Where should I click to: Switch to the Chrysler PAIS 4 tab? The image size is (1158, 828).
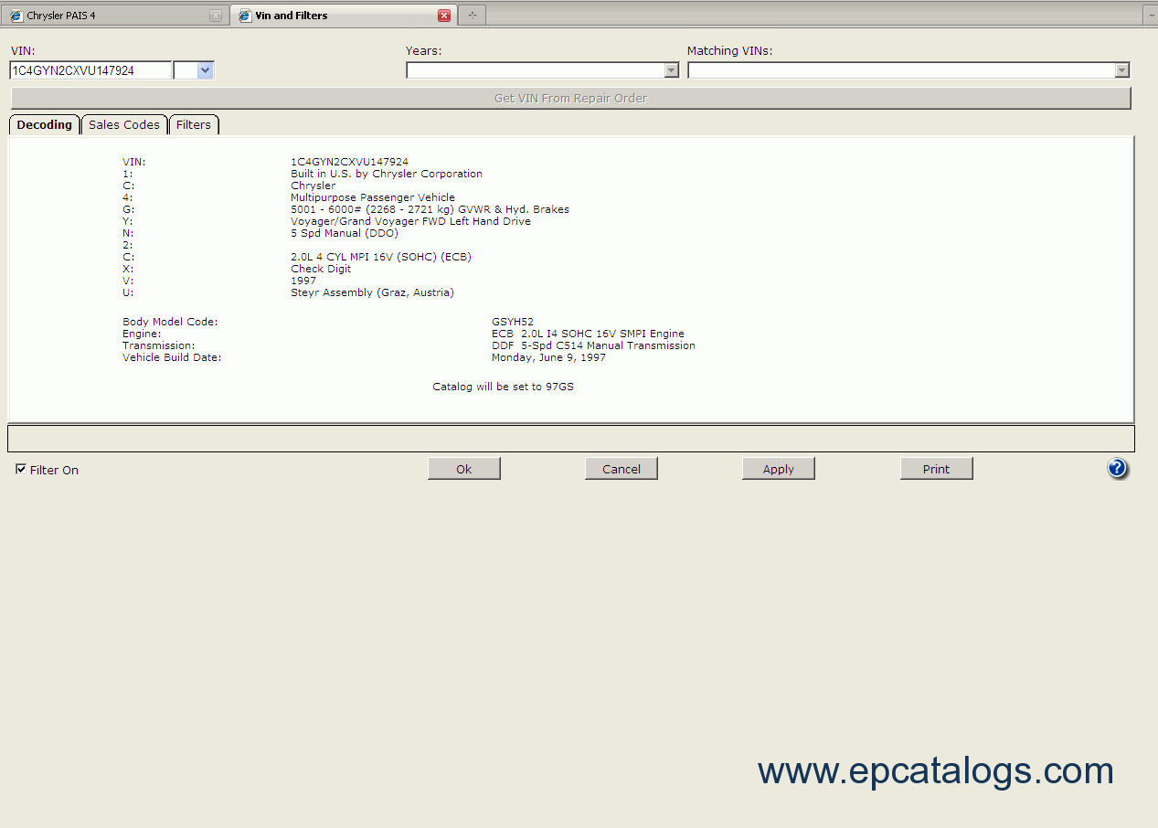[110, 16]
